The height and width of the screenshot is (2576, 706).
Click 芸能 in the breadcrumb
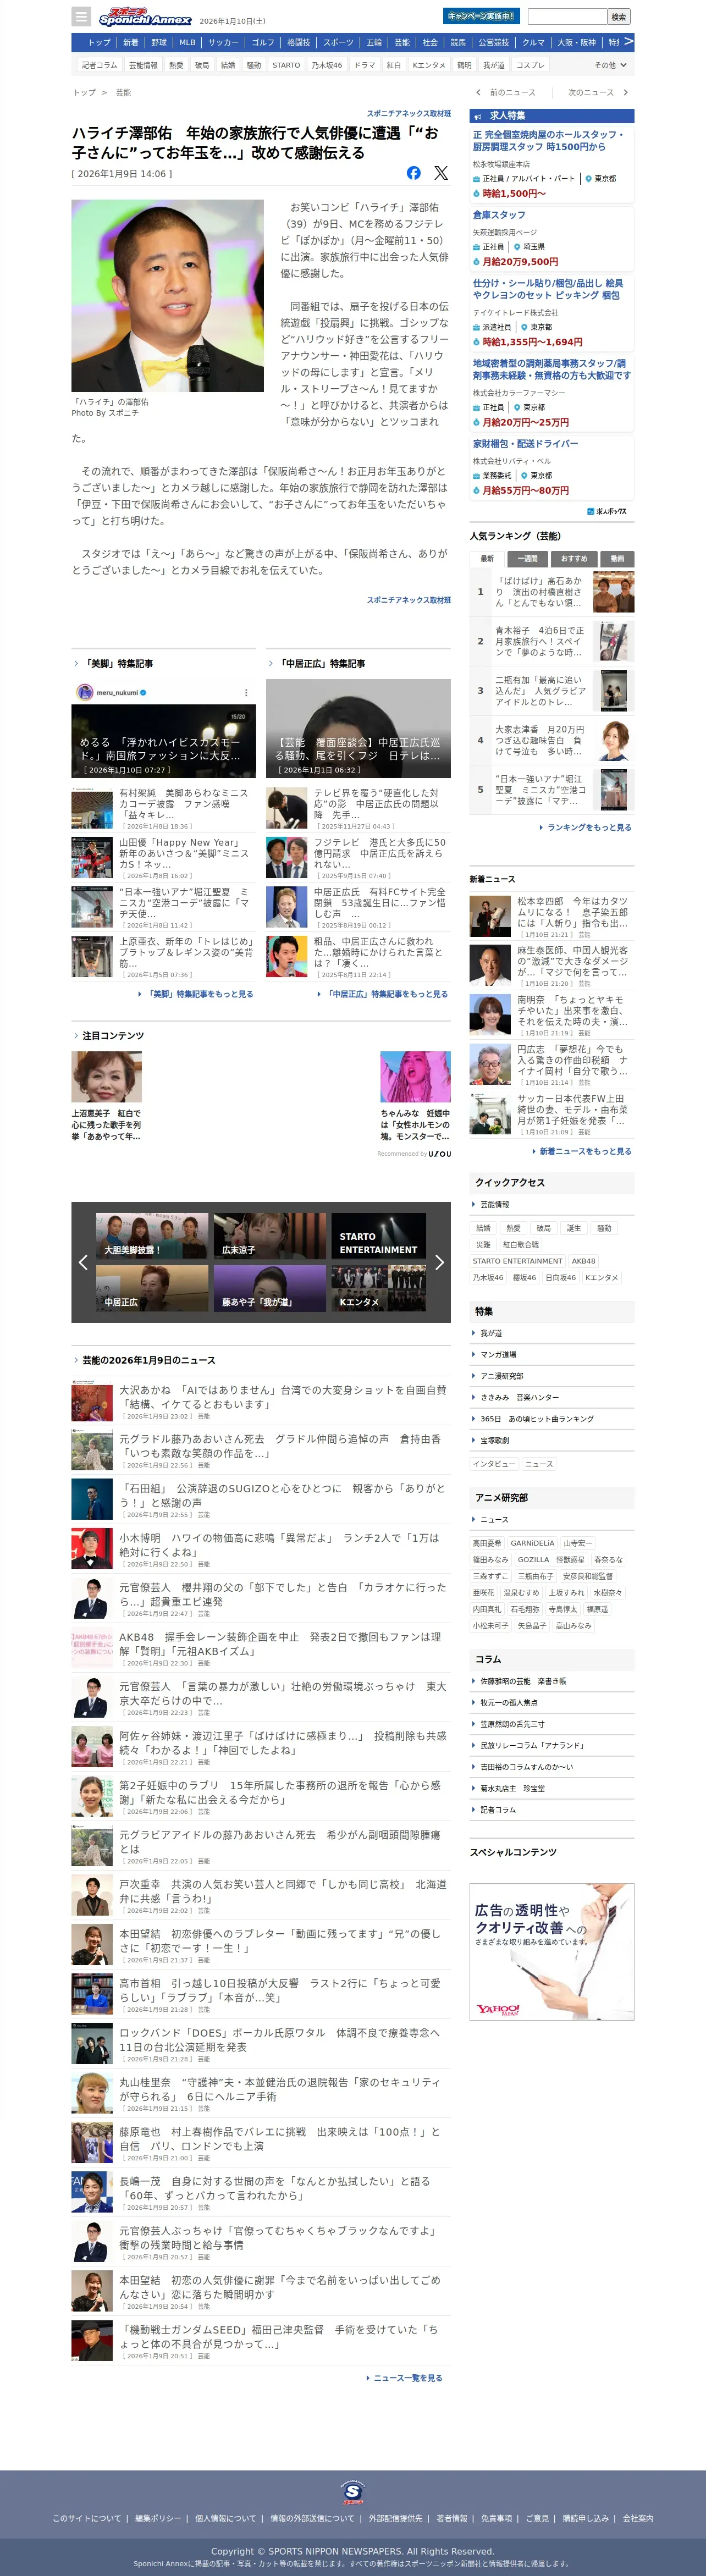click(x=123, y=92)
